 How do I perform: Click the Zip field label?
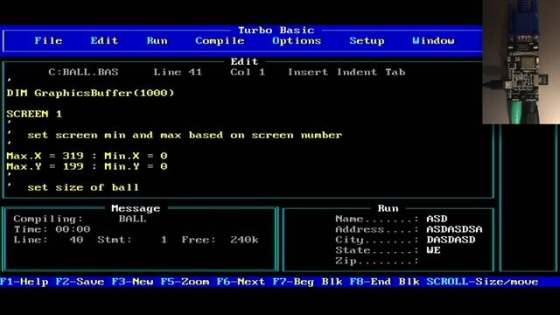[377, 261]
